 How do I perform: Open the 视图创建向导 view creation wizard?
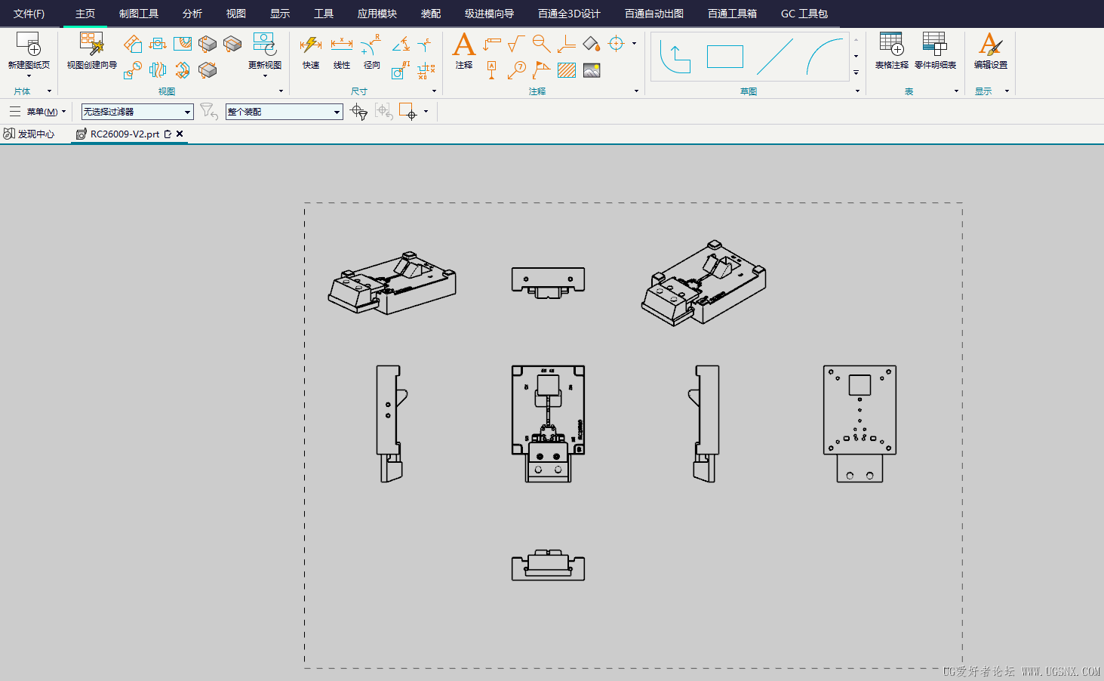(x=91, y=45)
